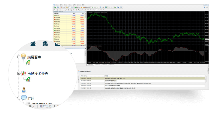
Task: Click the 在线客服 icon above the news list
Action: (79, 71)
